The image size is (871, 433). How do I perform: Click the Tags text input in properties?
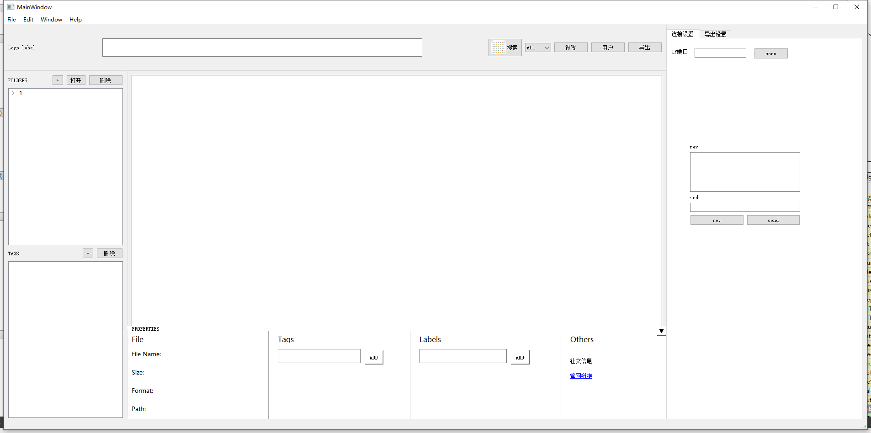pyautogui.click(x=319, y=356)
